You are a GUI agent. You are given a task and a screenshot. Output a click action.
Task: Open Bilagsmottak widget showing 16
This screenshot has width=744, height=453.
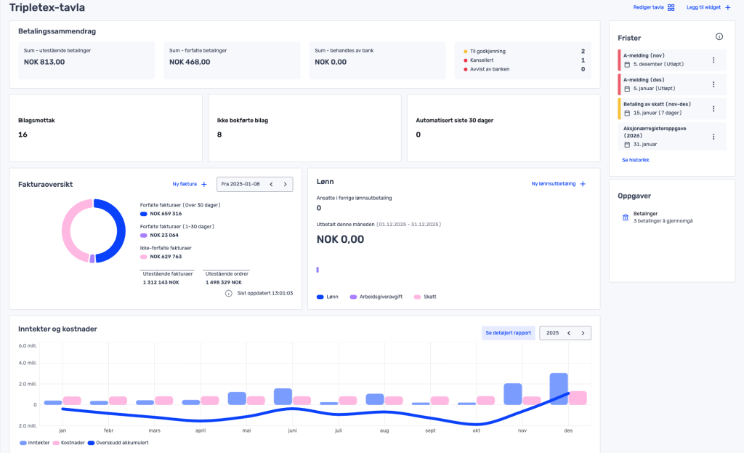[x=106, y=128]
